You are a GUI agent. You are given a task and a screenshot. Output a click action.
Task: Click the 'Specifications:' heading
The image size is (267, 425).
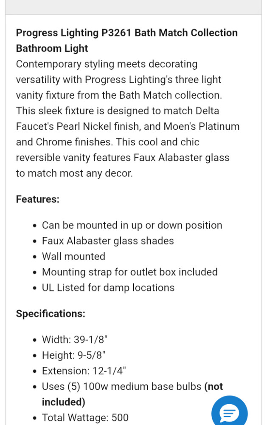[51, 314]
